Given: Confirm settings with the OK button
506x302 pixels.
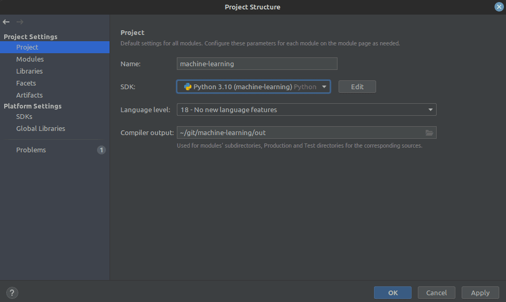Looking at the screenshot, I should (x=392, y=293).
